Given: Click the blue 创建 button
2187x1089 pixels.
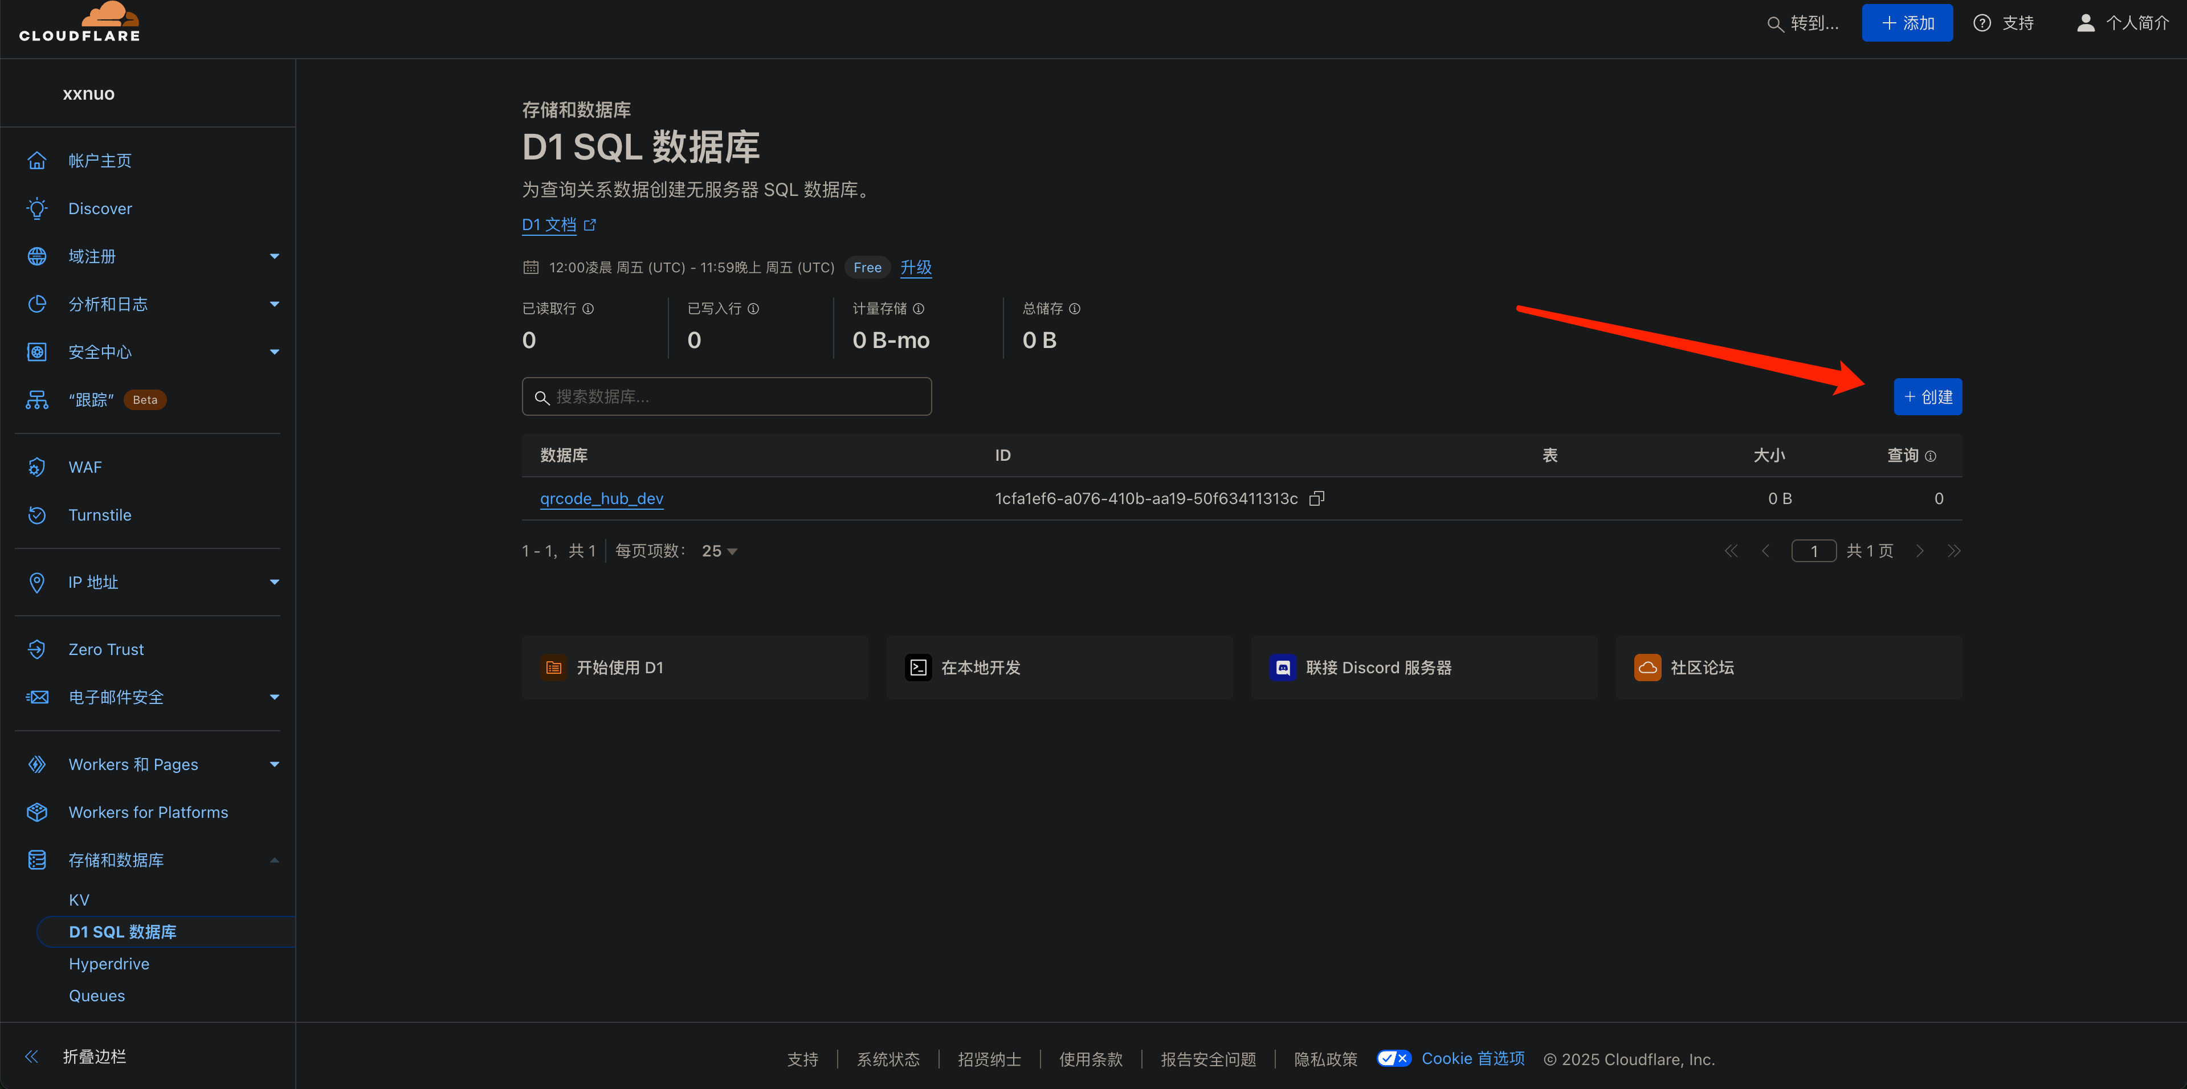Looking at the screenshot, I should (x=1927, y=397).
